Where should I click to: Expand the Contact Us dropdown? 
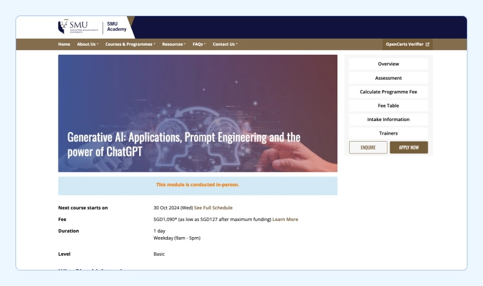tap(225, 44)
